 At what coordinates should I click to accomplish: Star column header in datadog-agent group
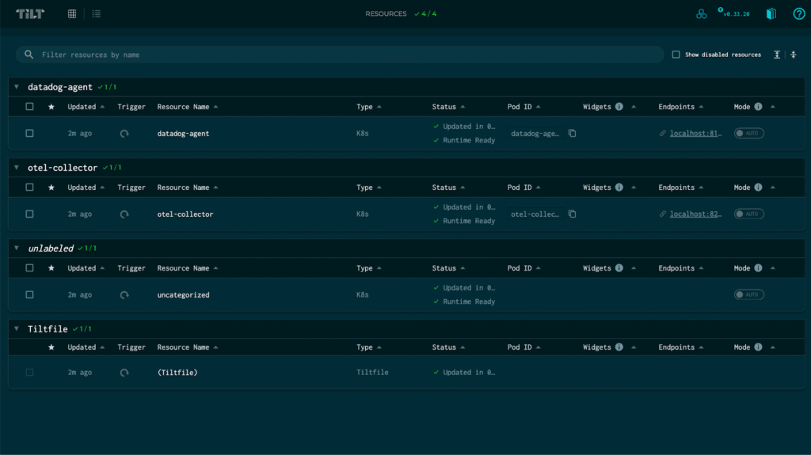click(x=51, y=107)
